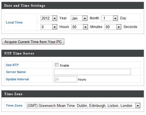Click the Seconds dropdown arrow icon

pyautogui.click(x=119, y=27)
